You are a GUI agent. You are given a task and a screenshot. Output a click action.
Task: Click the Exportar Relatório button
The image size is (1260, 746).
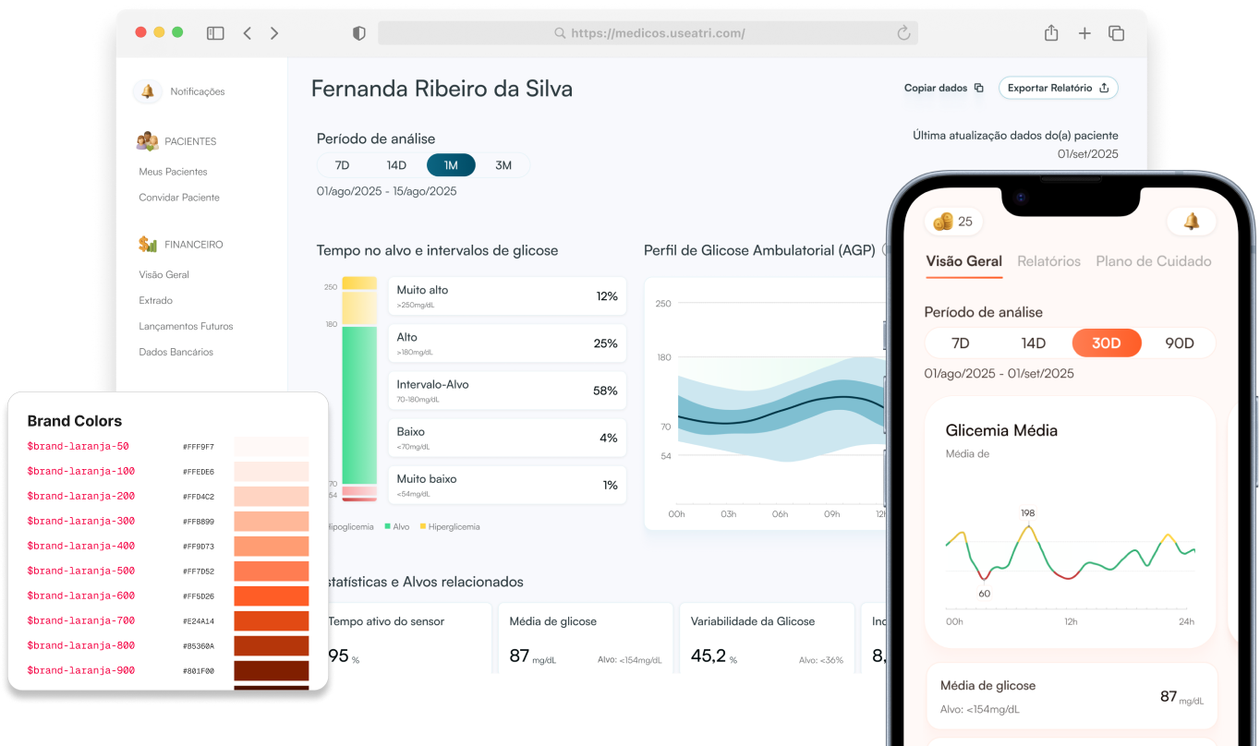point(1058,88)
